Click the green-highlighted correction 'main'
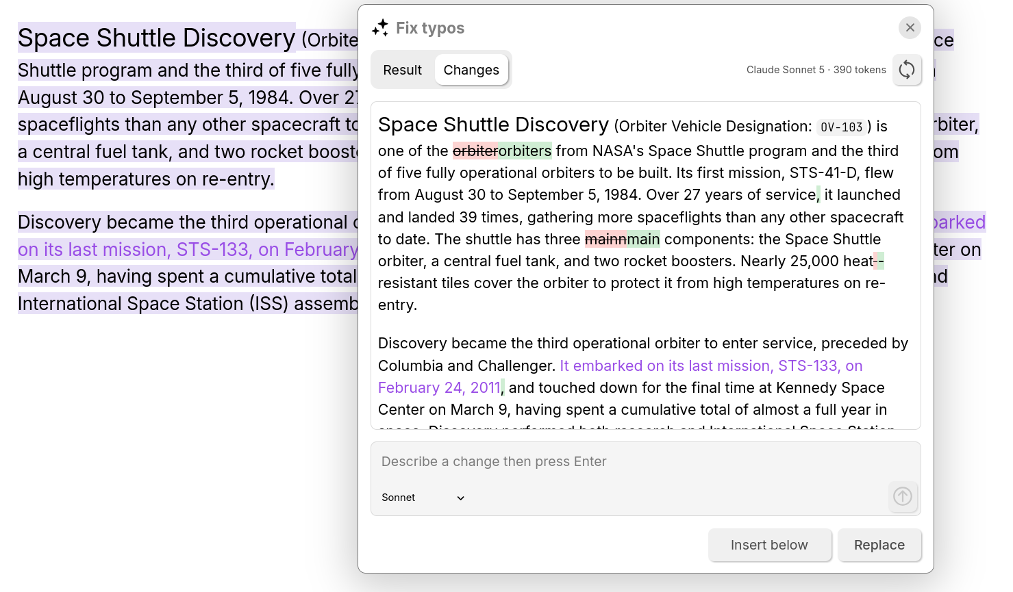The height and width of the screenshot is (592, 1013). [643, 239]
